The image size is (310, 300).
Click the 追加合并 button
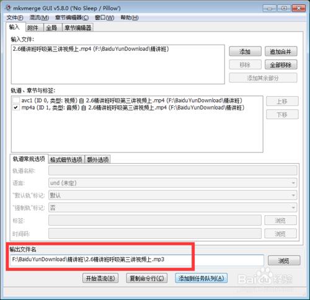tap(281, 51)
